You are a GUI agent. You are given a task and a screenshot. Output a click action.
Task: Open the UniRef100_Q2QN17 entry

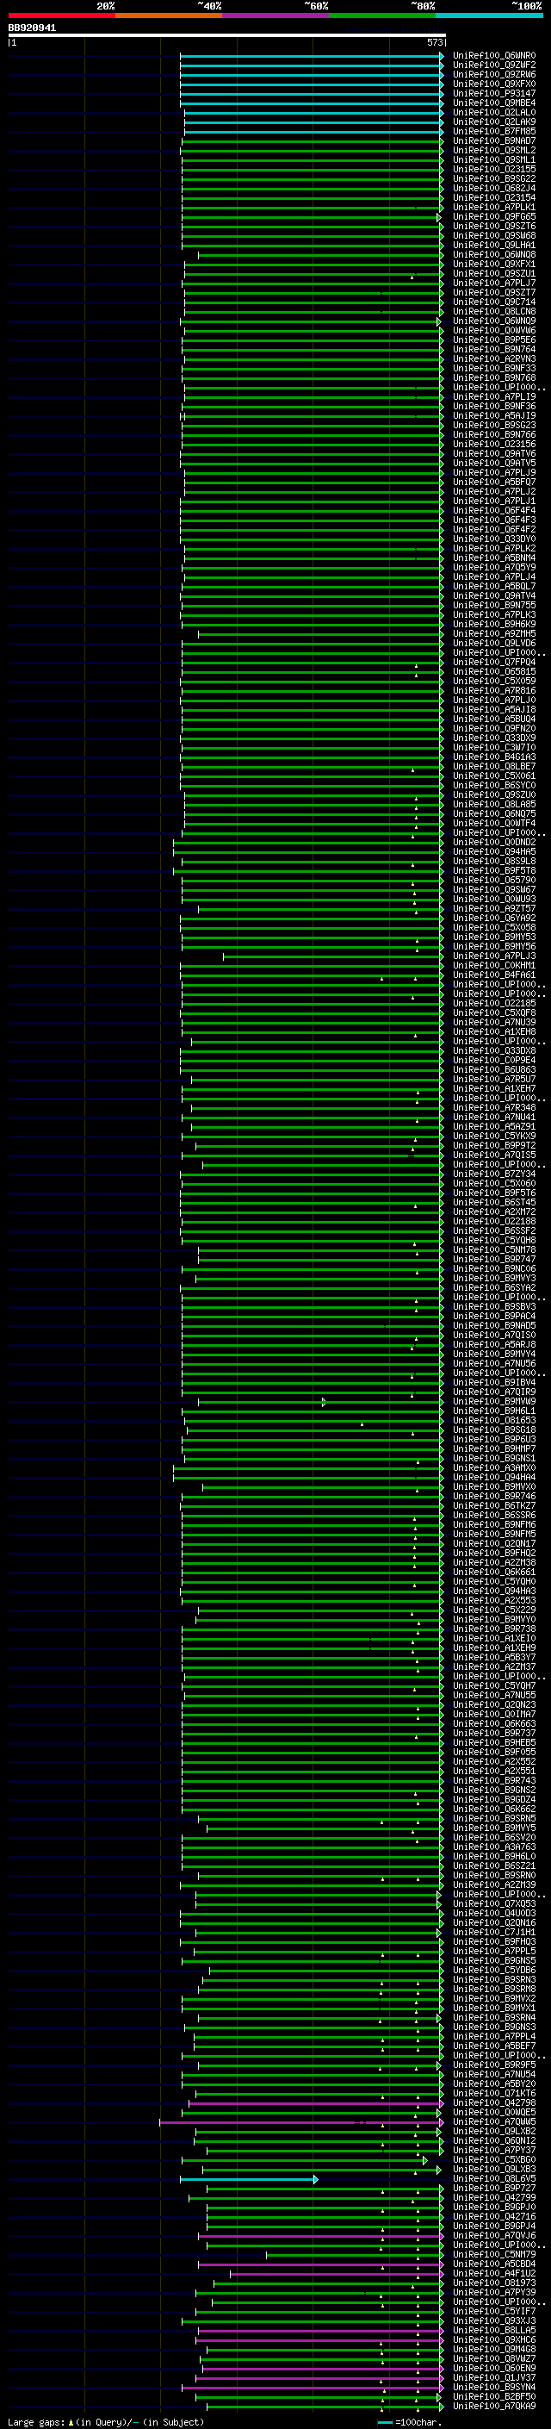(493, 1545)
